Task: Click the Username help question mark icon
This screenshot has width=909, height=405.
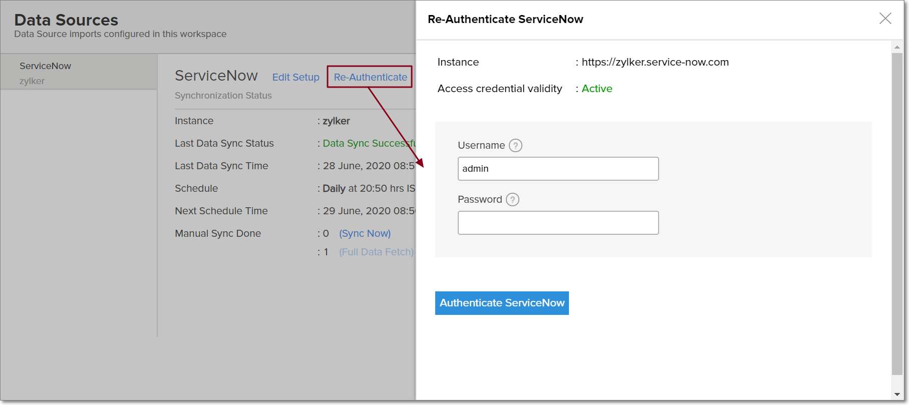Action: tap(515, 146)
